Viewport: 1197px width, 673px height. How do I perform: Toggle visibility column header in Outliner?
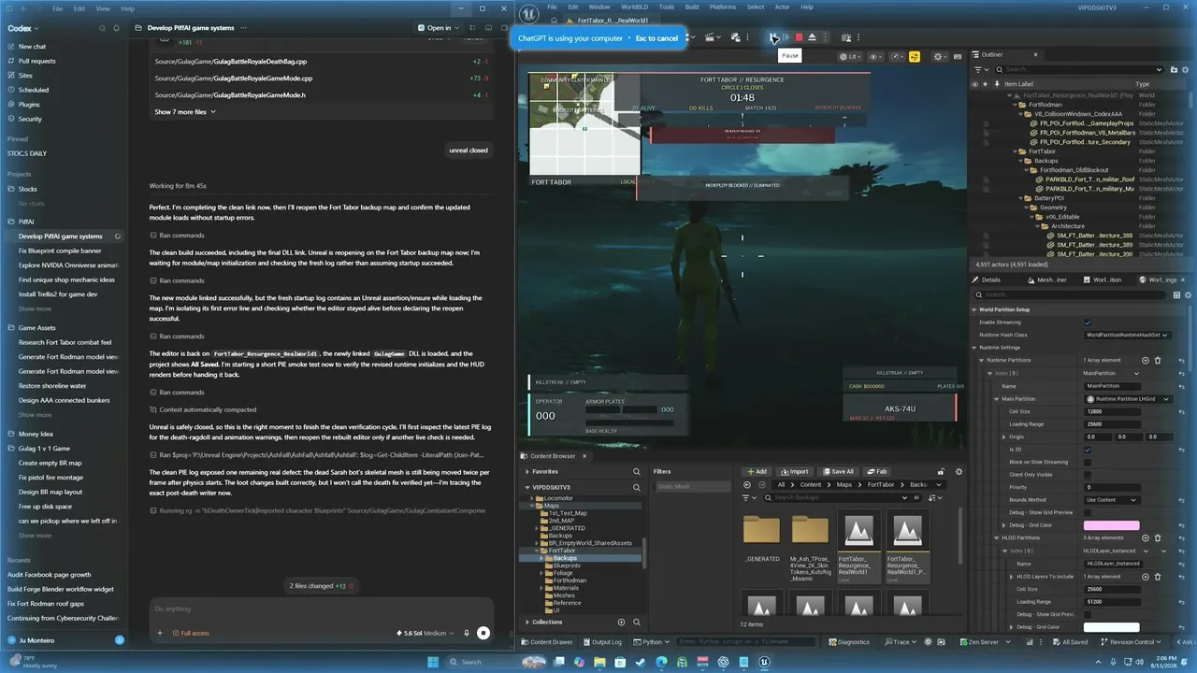[x=975, y=84]
